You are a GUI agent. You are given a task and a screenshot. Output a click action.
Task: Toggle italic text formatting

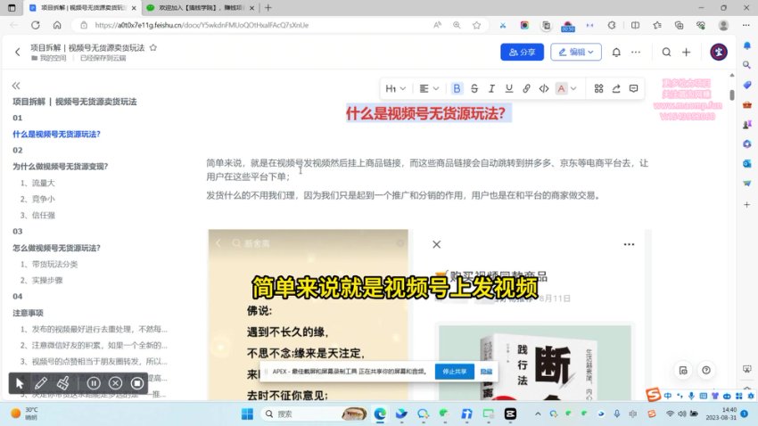[x=491, y=88]
